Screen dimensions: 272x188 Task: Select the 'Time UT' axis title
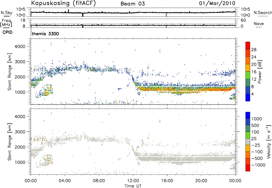pyautogui.click(x=133, y=186)
